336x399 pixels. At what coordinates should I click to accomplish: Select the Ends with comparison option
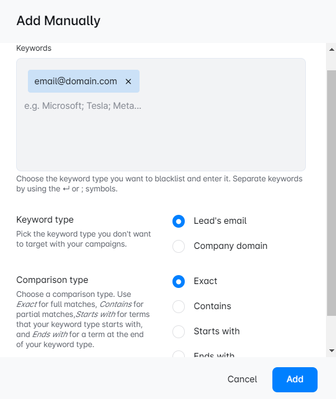coord(179,354)
